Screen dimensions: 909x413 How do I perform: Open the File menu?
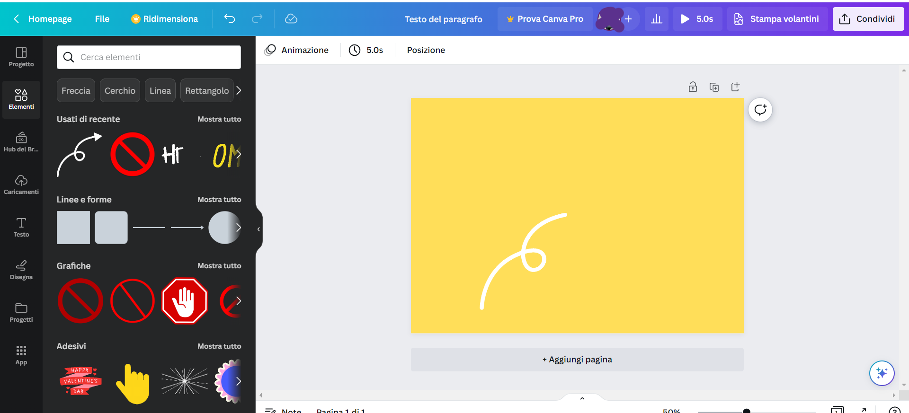tap(102, 19)
